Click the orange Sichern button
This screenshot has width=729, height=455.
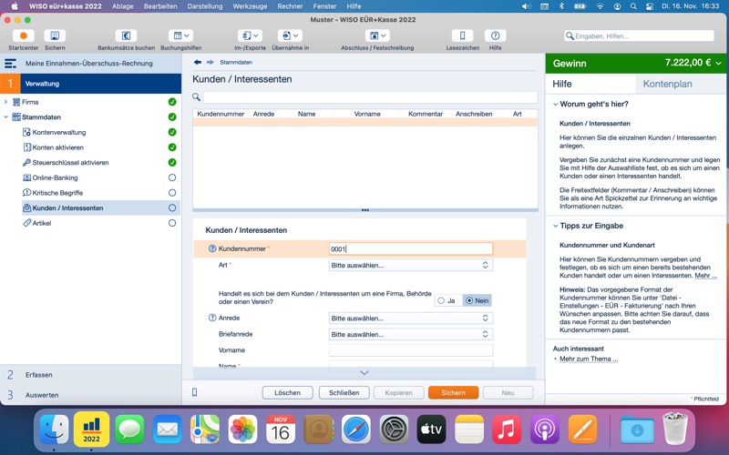coord(453,393)
